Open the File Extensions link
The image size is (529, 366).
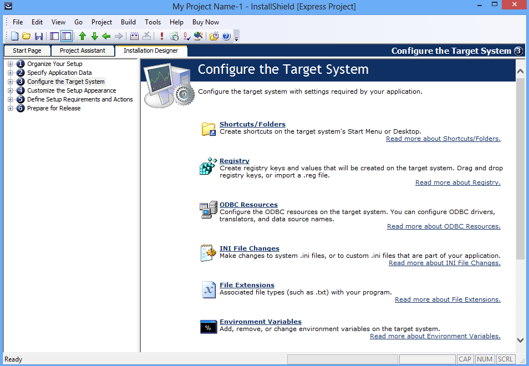pos(247,285)
